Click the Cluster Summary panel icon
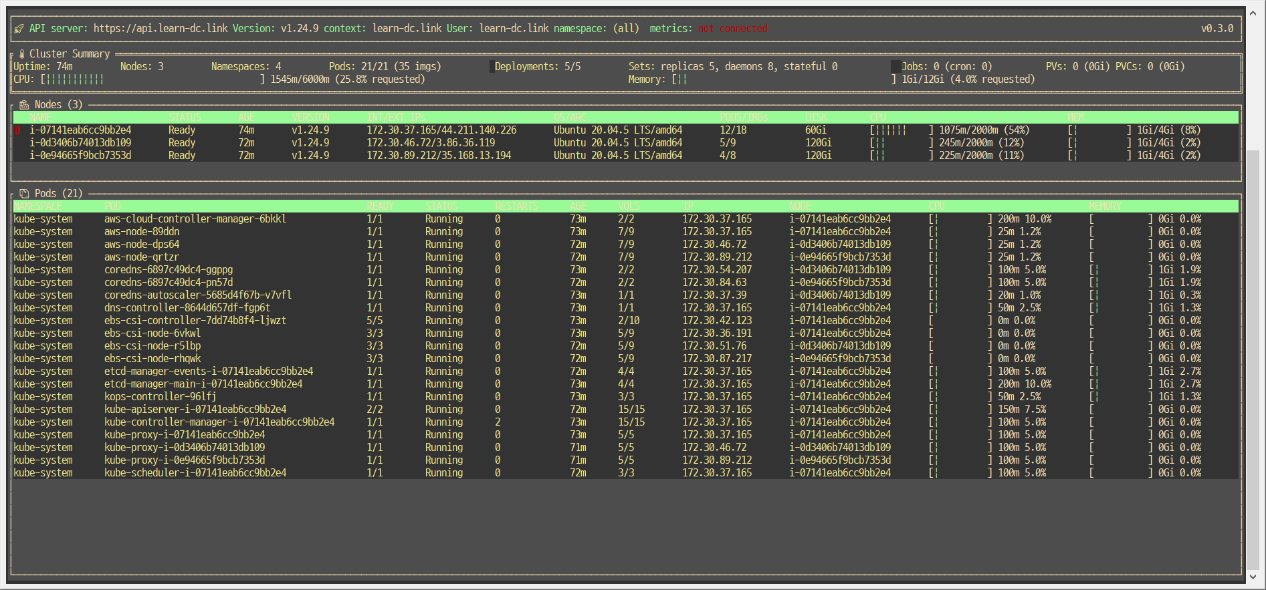 22,54
